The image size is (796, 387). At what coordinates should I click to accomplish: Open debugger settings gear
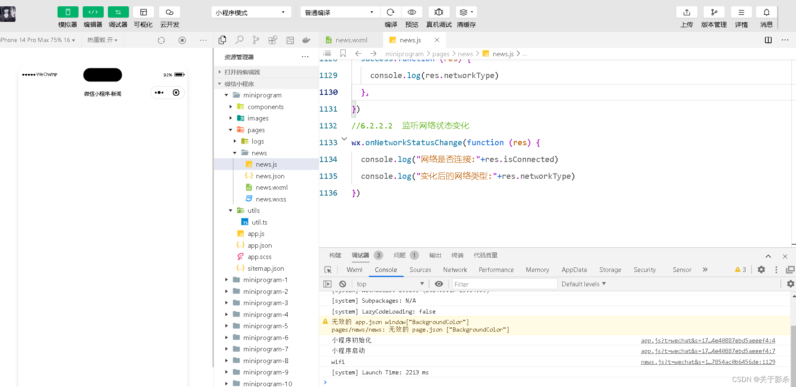761,270
